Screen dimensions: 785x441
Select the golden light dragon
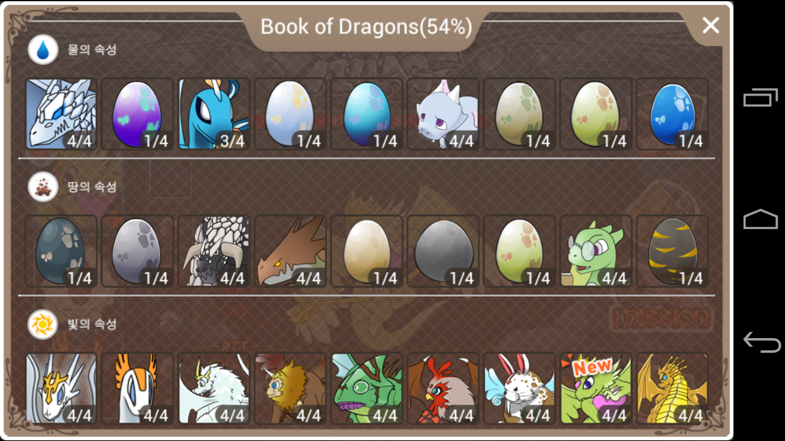click(672, 388)
